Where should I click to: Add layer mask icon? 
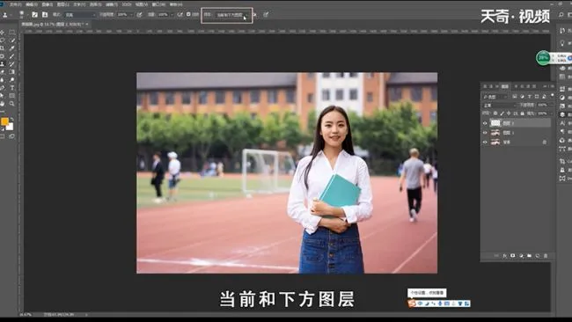click(x=513, y=256)
